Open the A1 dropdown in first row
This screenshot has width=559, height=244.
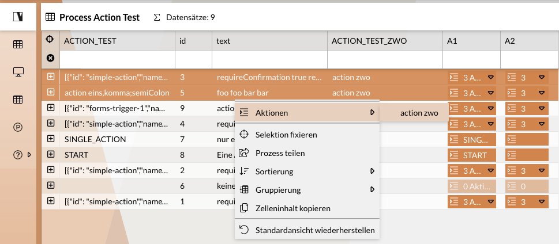coord(491,77)
